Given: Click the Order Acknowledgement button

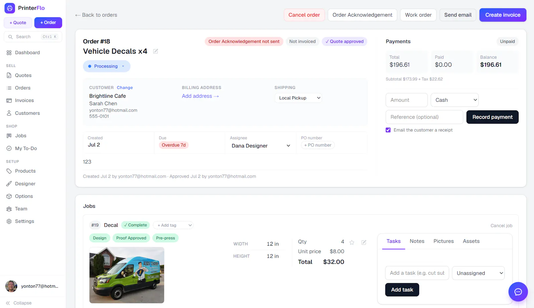Looking at the screenshot, I should tap(362, 15).
